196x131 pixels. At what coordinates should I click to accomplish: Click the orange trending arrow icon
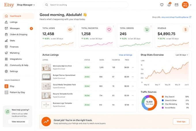[46, 121]
